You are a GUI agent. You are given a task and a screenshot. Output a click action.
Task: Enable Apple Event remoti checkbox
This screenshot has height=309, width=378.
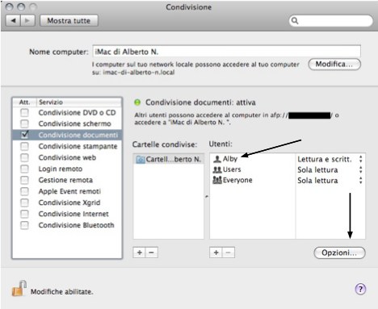coord(24,191)
